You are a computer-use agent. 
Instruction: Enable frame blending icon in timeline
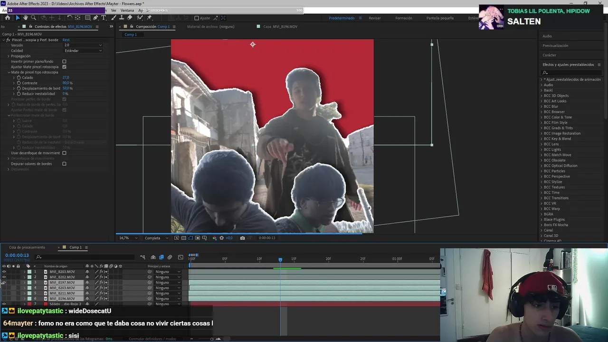pyautogui.click(x=161, y=257)
